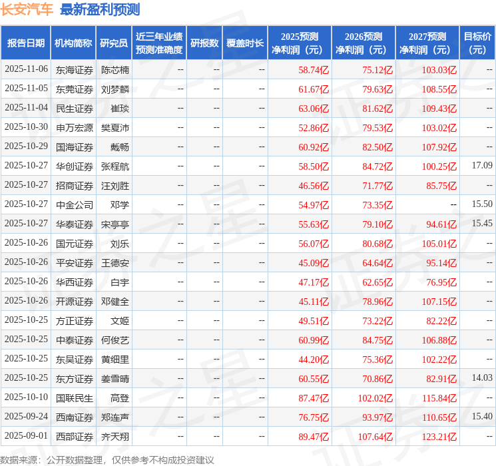Click the 研究员 column header
496x466 pixels.
pos(114,43)
